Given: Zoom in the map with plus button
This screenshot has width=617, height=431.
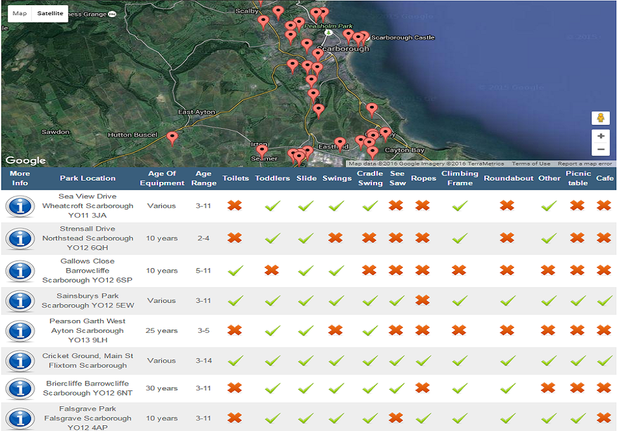Looking at the screenshot, I should pyautogui.click(x=600, y=136).
